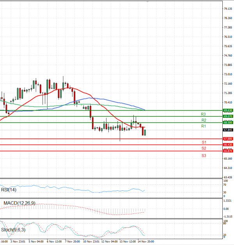Click the 64.310 price axis value

(228, 168)
